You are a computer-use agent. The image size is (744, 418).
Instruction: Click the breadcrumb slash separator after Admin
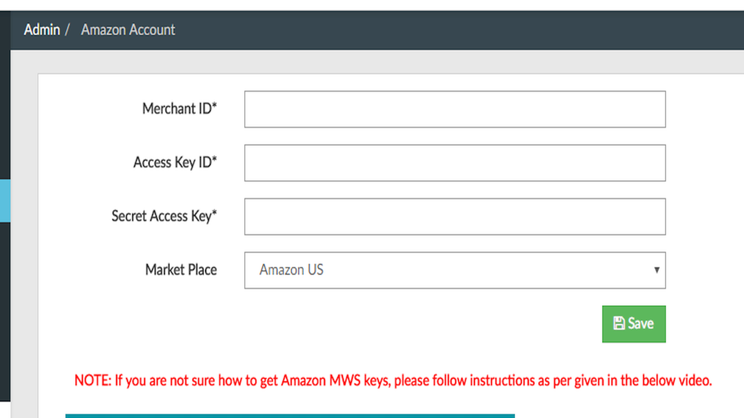point(67,30)
